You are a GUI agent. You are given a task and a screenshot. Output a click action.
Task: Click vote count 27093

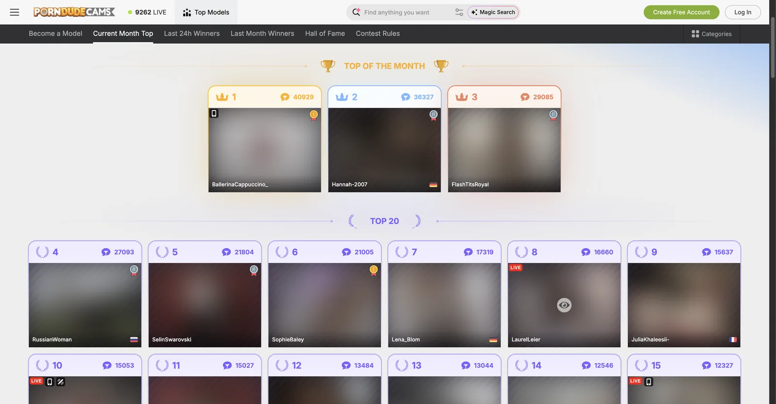pos(124,252)
